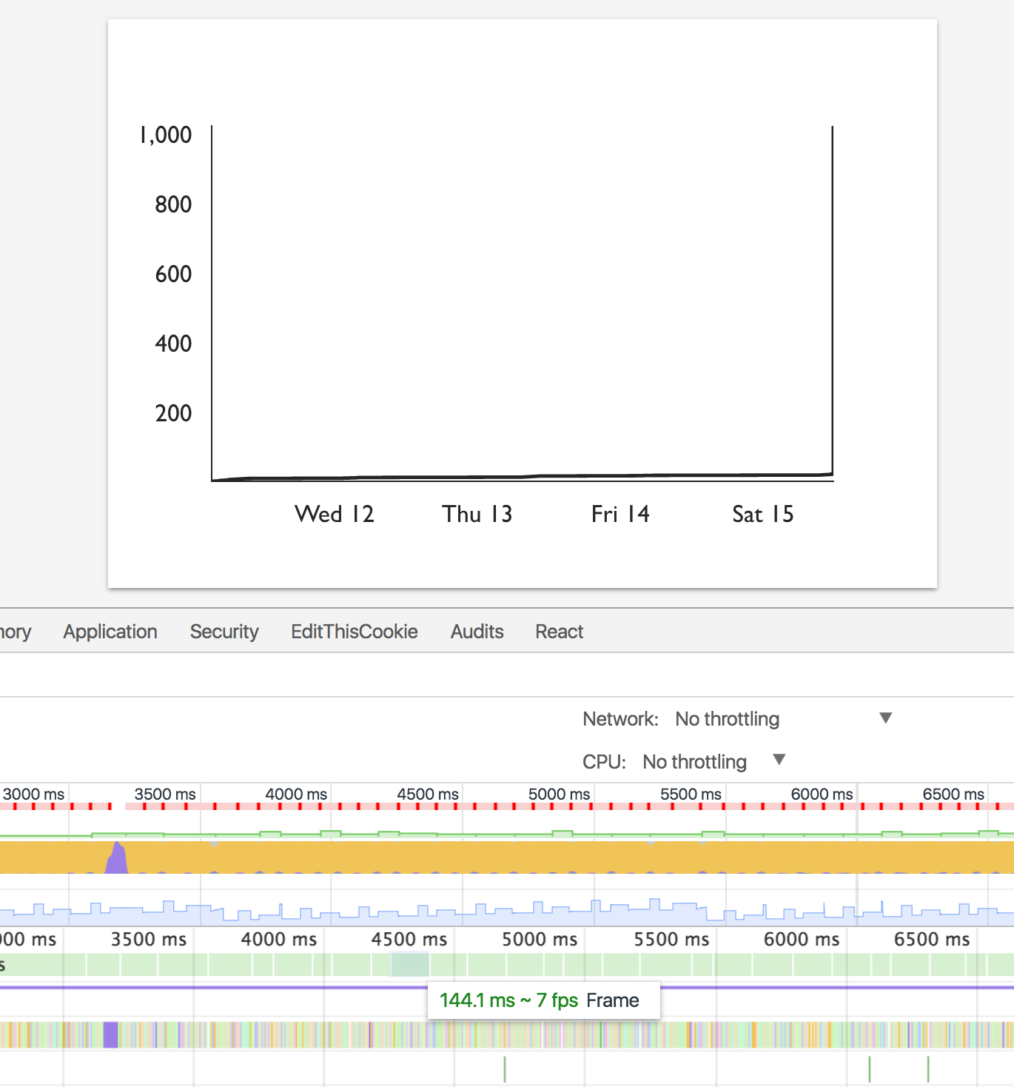Click the 200 y-axis label

pos(173,413)
